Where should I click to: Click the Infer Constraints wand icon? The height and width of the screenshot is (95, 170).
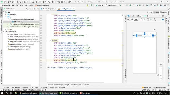tap(144, 20)
